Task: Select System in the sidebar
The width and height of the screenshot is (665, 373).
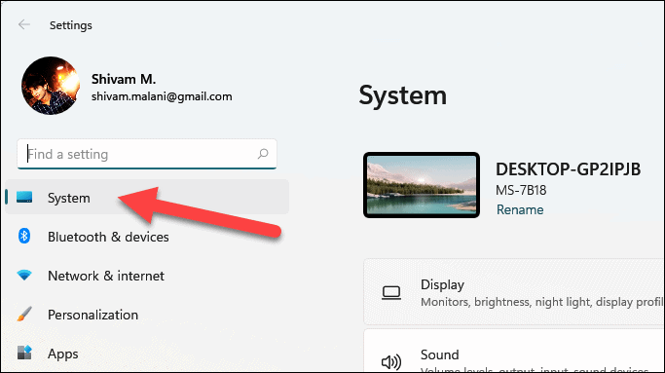Action: pos(147,198)
